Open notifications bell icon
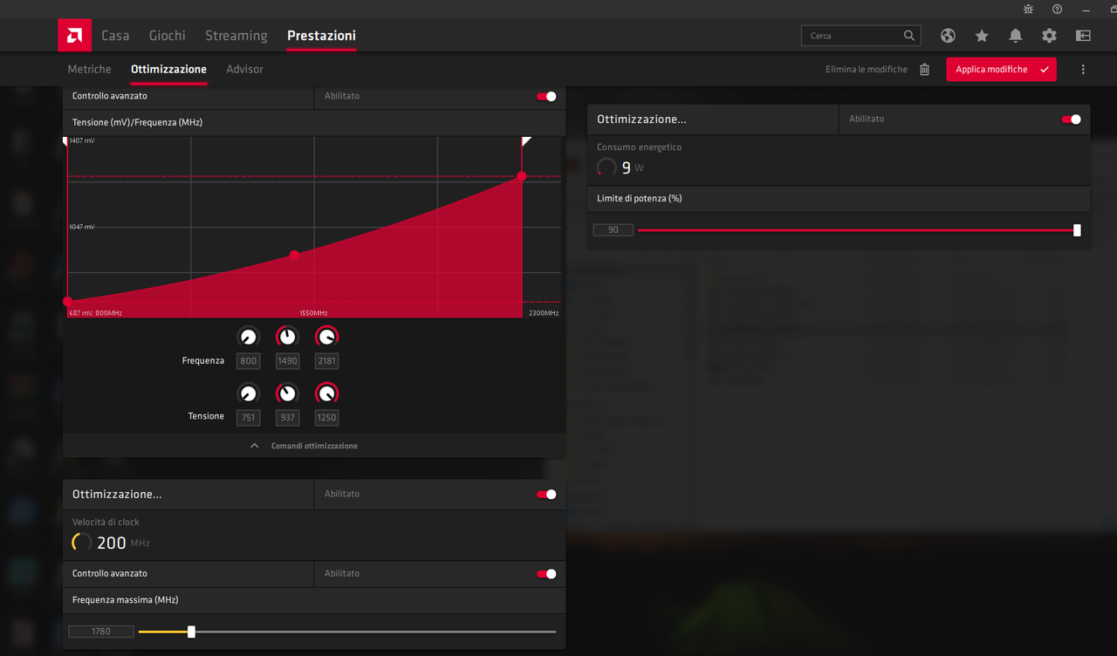The width and height of the screenshot is (1117, 656). click(x=1016, y=36)
